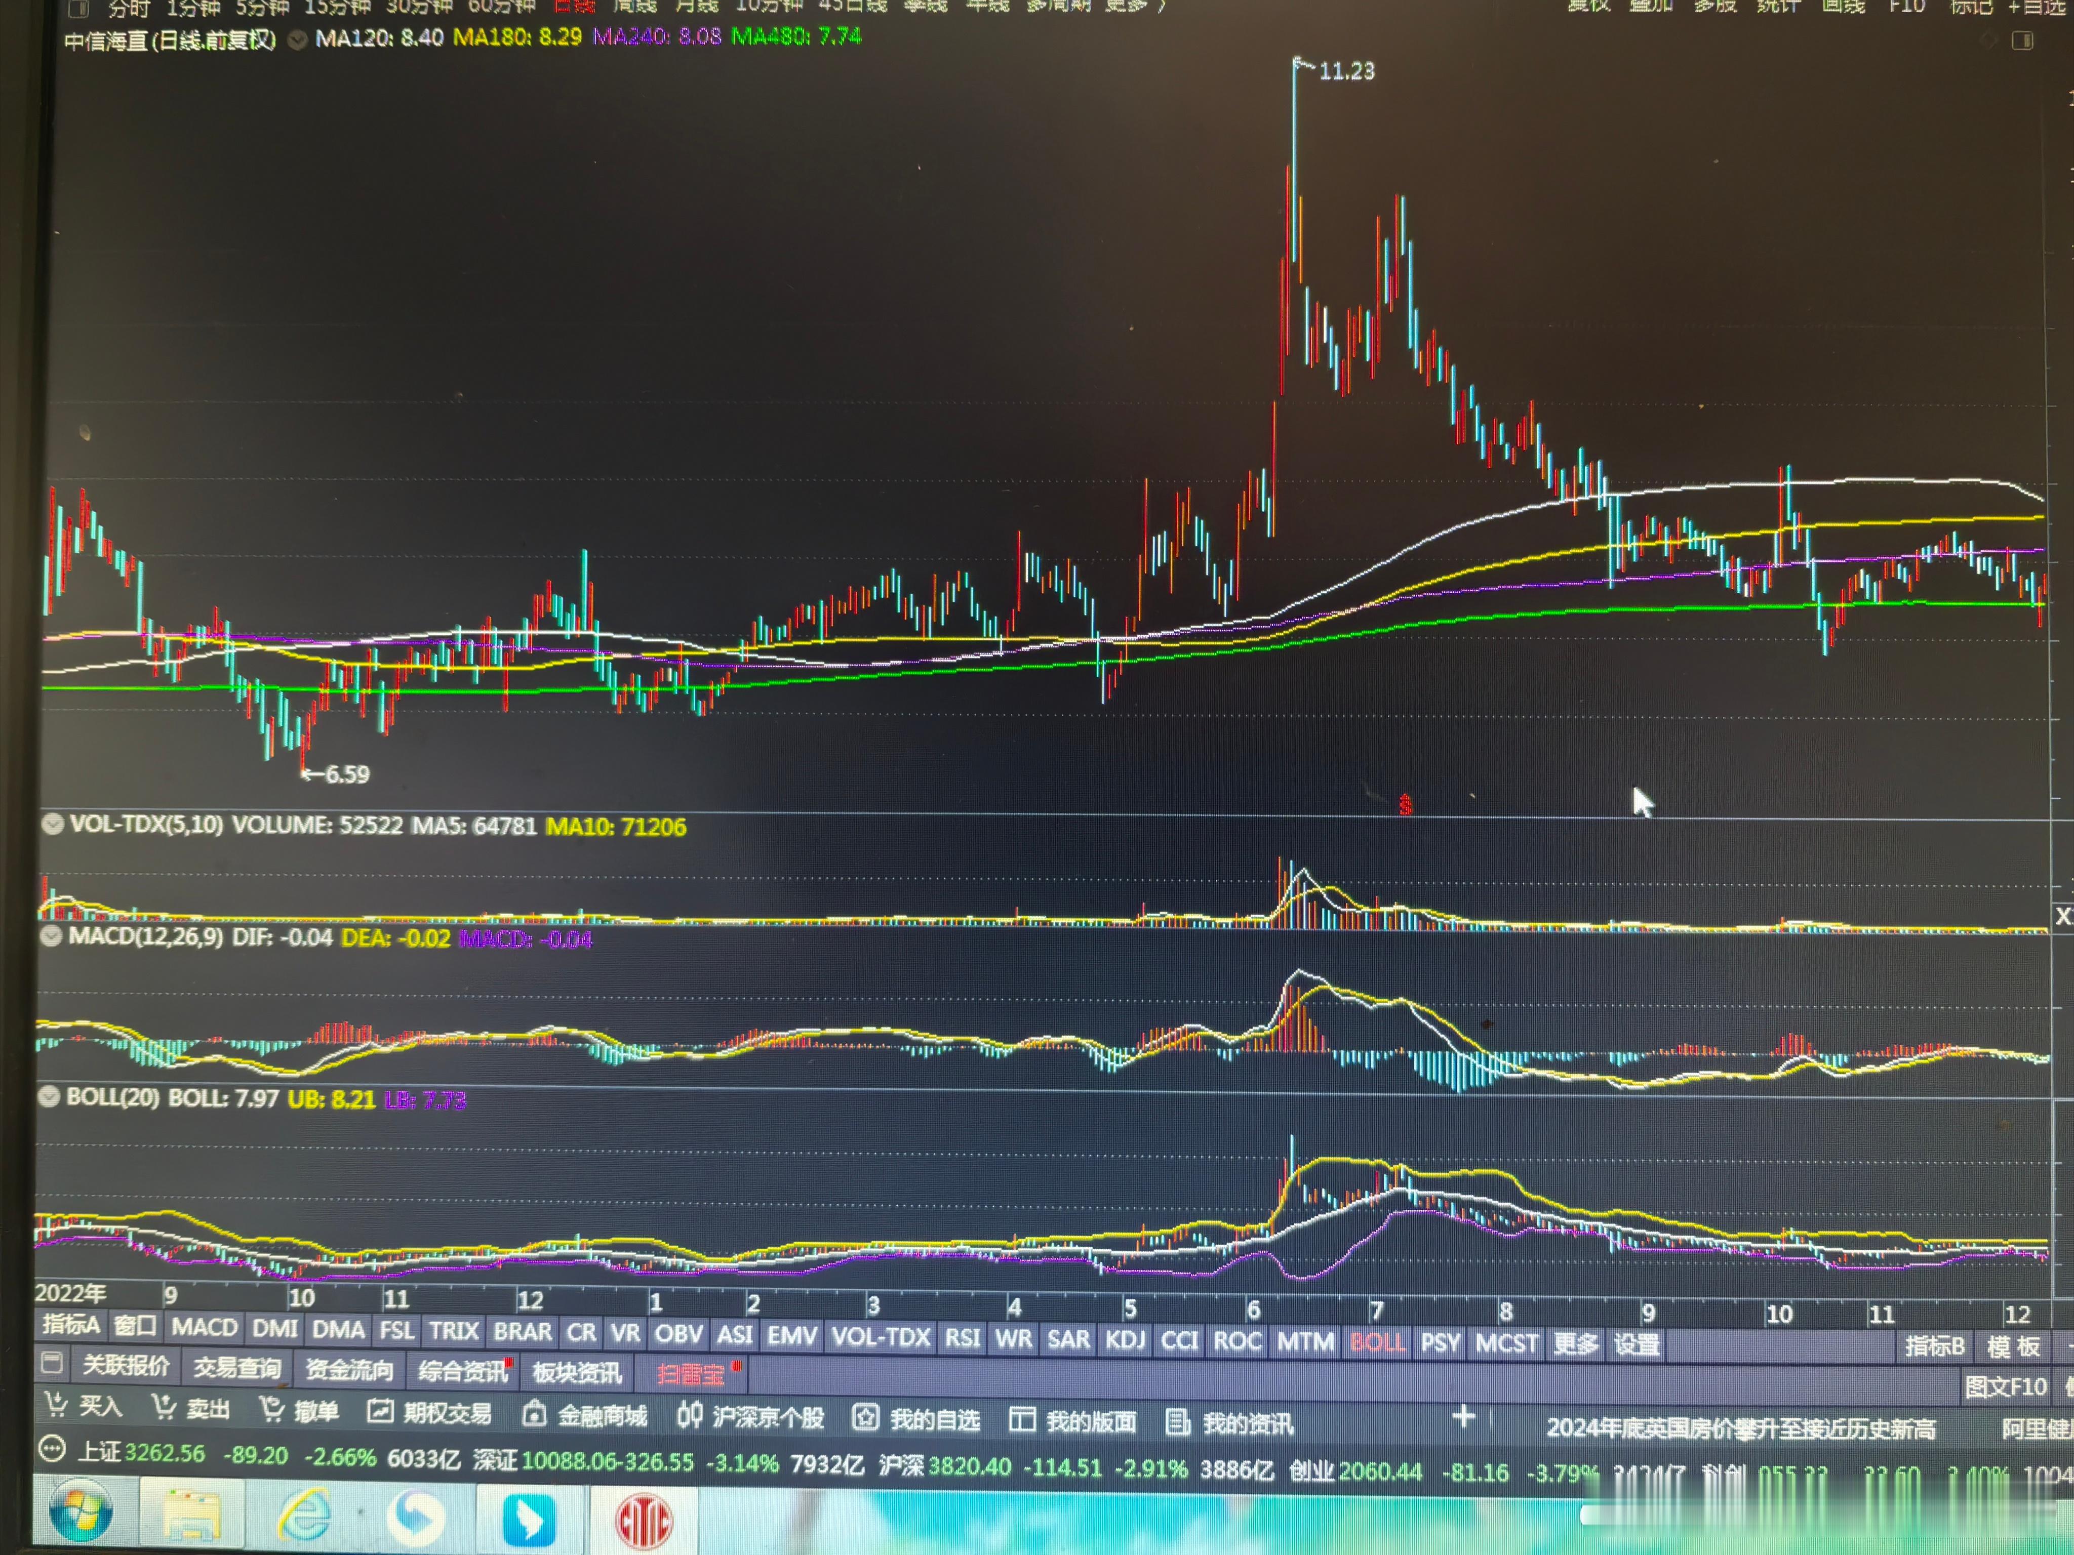Open the 图文F10 button

2006,1386
